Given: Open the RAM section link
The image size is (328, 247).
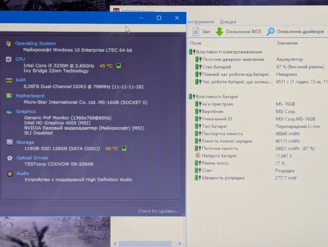Looking at the screenshot, I should (20, 80).
